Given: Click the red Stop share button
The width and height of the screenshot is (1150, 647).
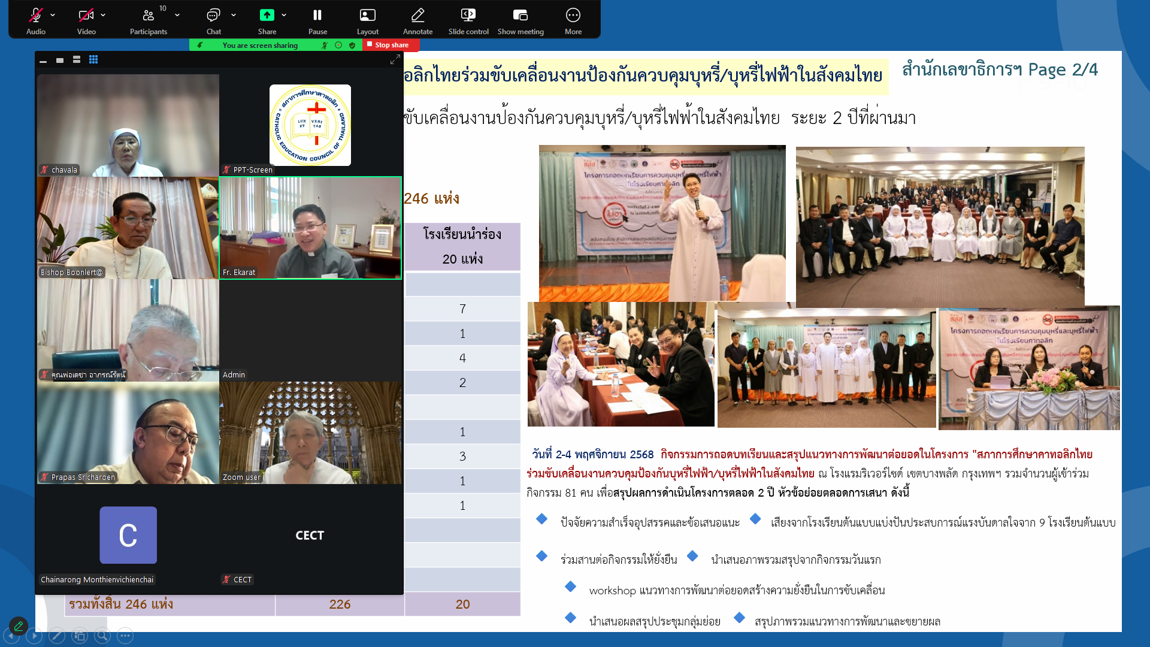Looking at the screenshot, I should tap(391, 45).
